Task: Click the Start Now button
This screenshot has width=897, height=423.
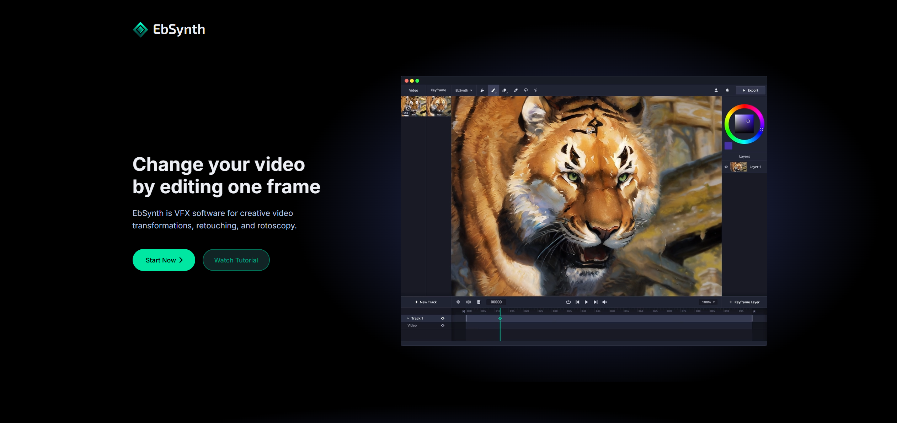Action: click(164, 260)
